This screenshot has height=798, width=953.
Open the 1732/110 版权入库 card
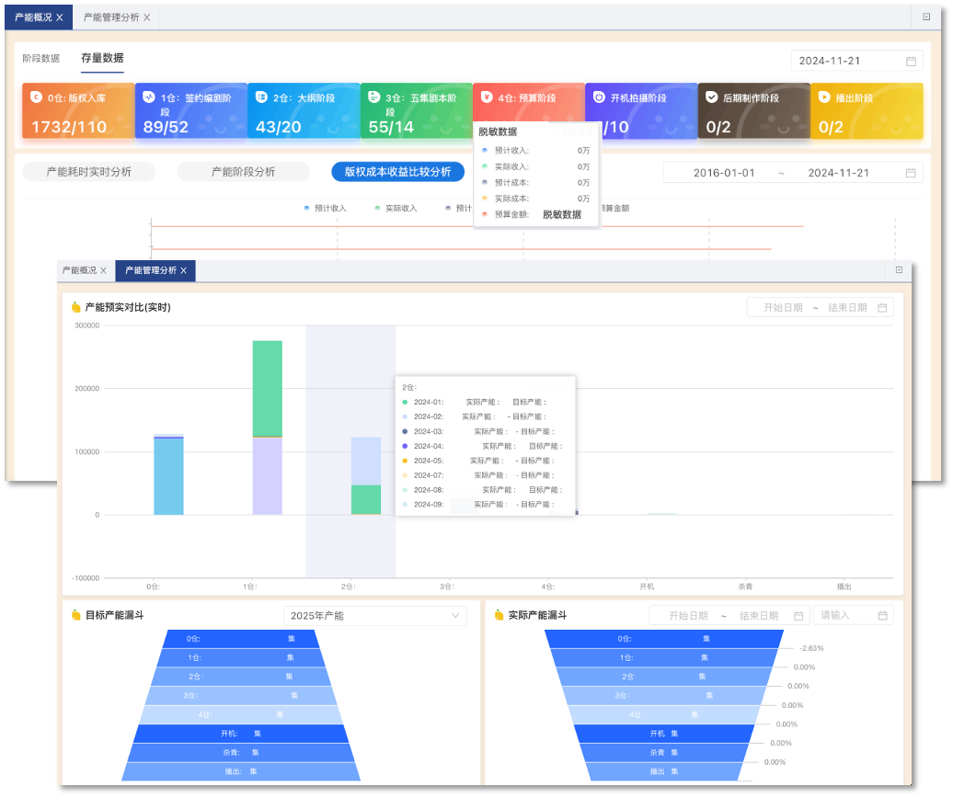[x=78, y=111]
